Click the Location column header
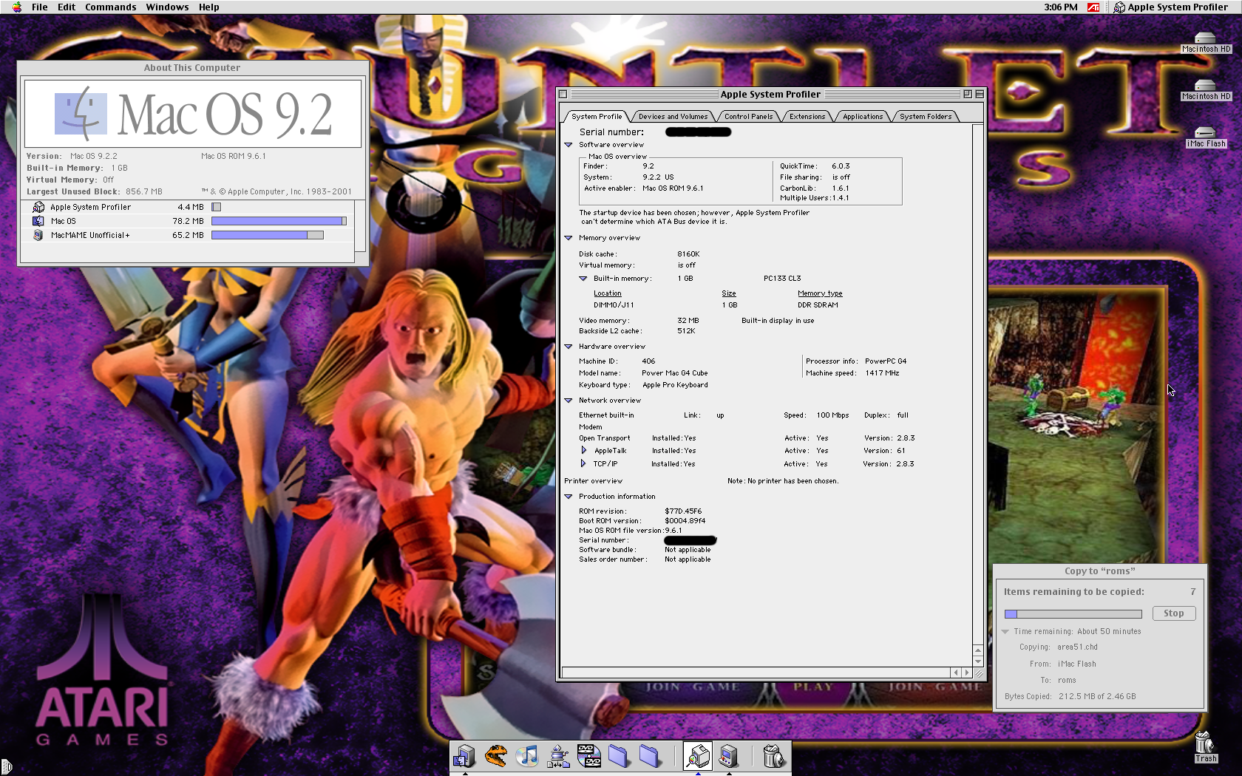Screen dimensions: 1242x776 click(x=607, y=293)
